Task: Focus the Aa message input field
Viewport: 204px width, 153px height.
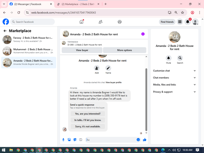Action: pos(111,140)
